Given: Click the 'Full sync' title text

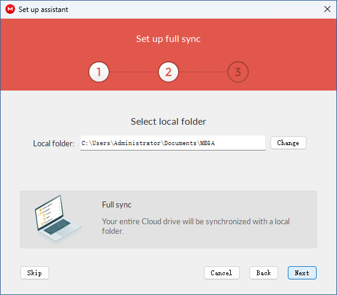Looking at the screenshot, I should [x=116, y=204].
